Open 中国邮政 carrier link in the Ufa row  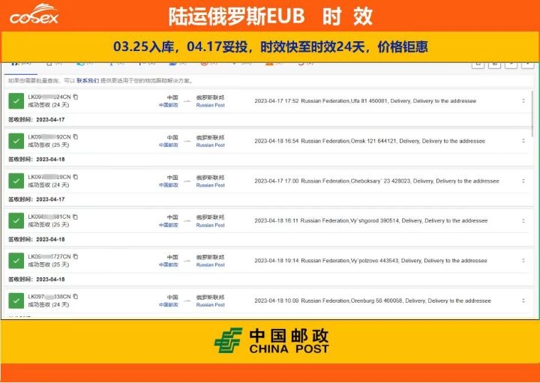click(x=169, y=105)
